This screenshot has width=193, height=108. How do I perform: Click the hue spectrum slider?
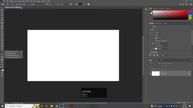190,15
